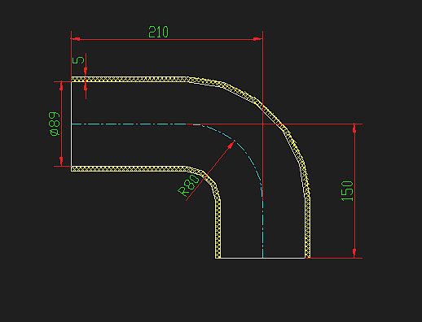
Task: Pick the white bottom pipe opening line
Action: (x=262, y=258)
